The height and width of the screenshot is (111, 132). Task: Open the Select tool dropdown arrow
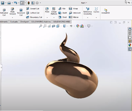(x=25, y=3)
